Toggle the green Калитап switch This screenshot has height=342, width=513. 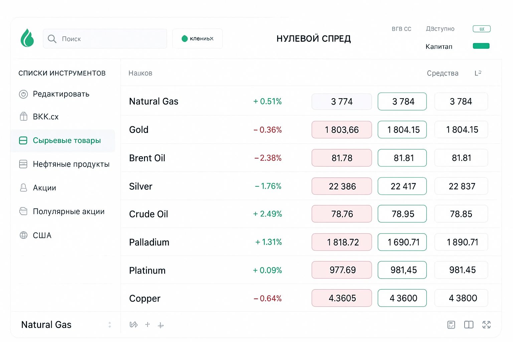pyautogui.click(x=481, y=46)
